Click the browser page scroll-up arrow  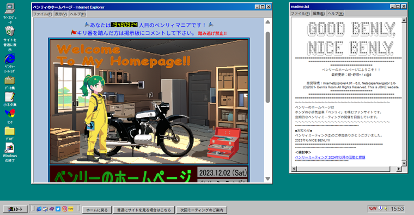[x=267, y=22]
